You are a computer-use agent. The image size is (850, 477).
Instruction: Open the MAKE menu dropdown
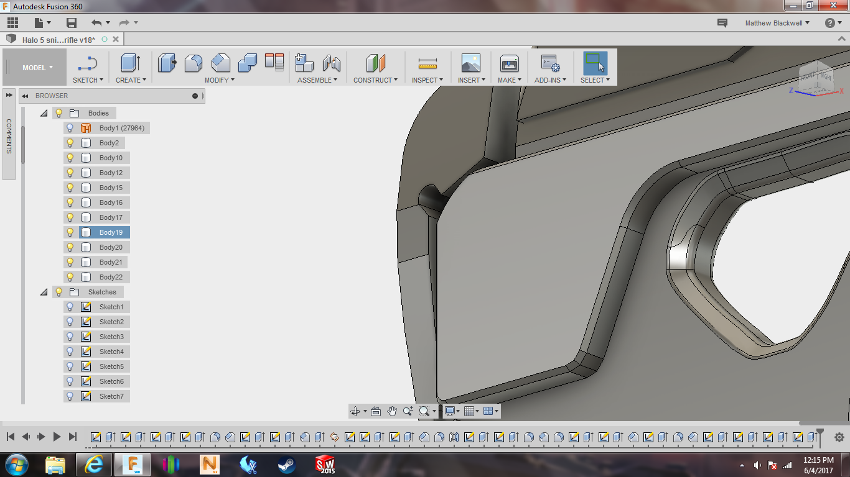pos(510,80)
